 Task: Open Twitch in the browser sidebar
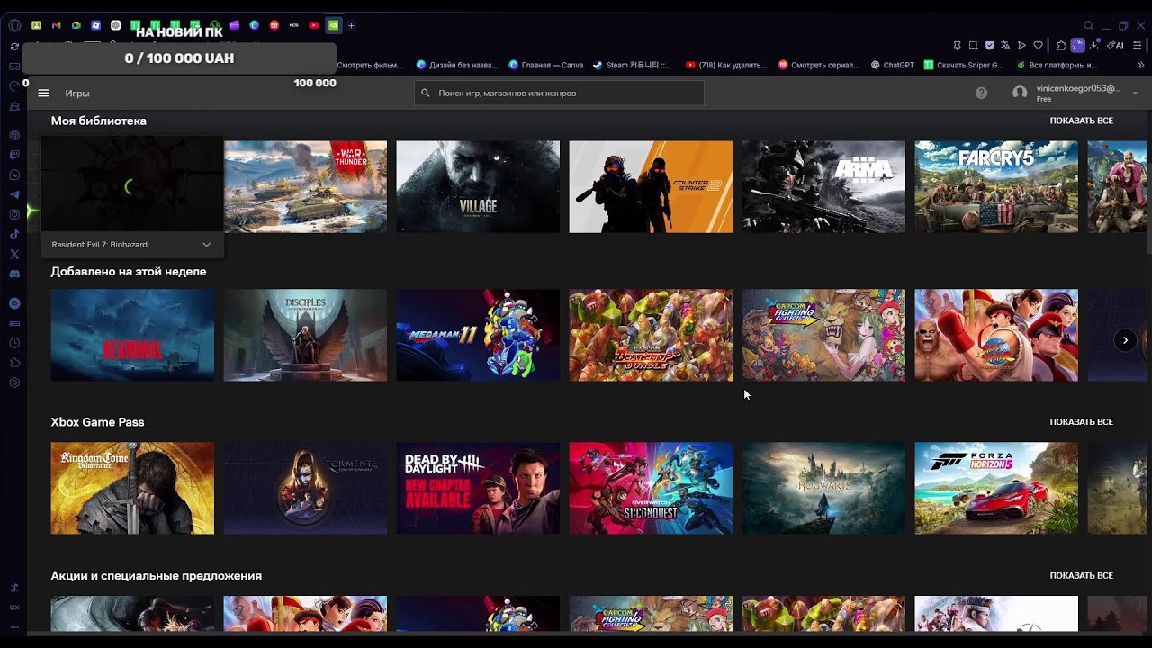coord(14,155)
